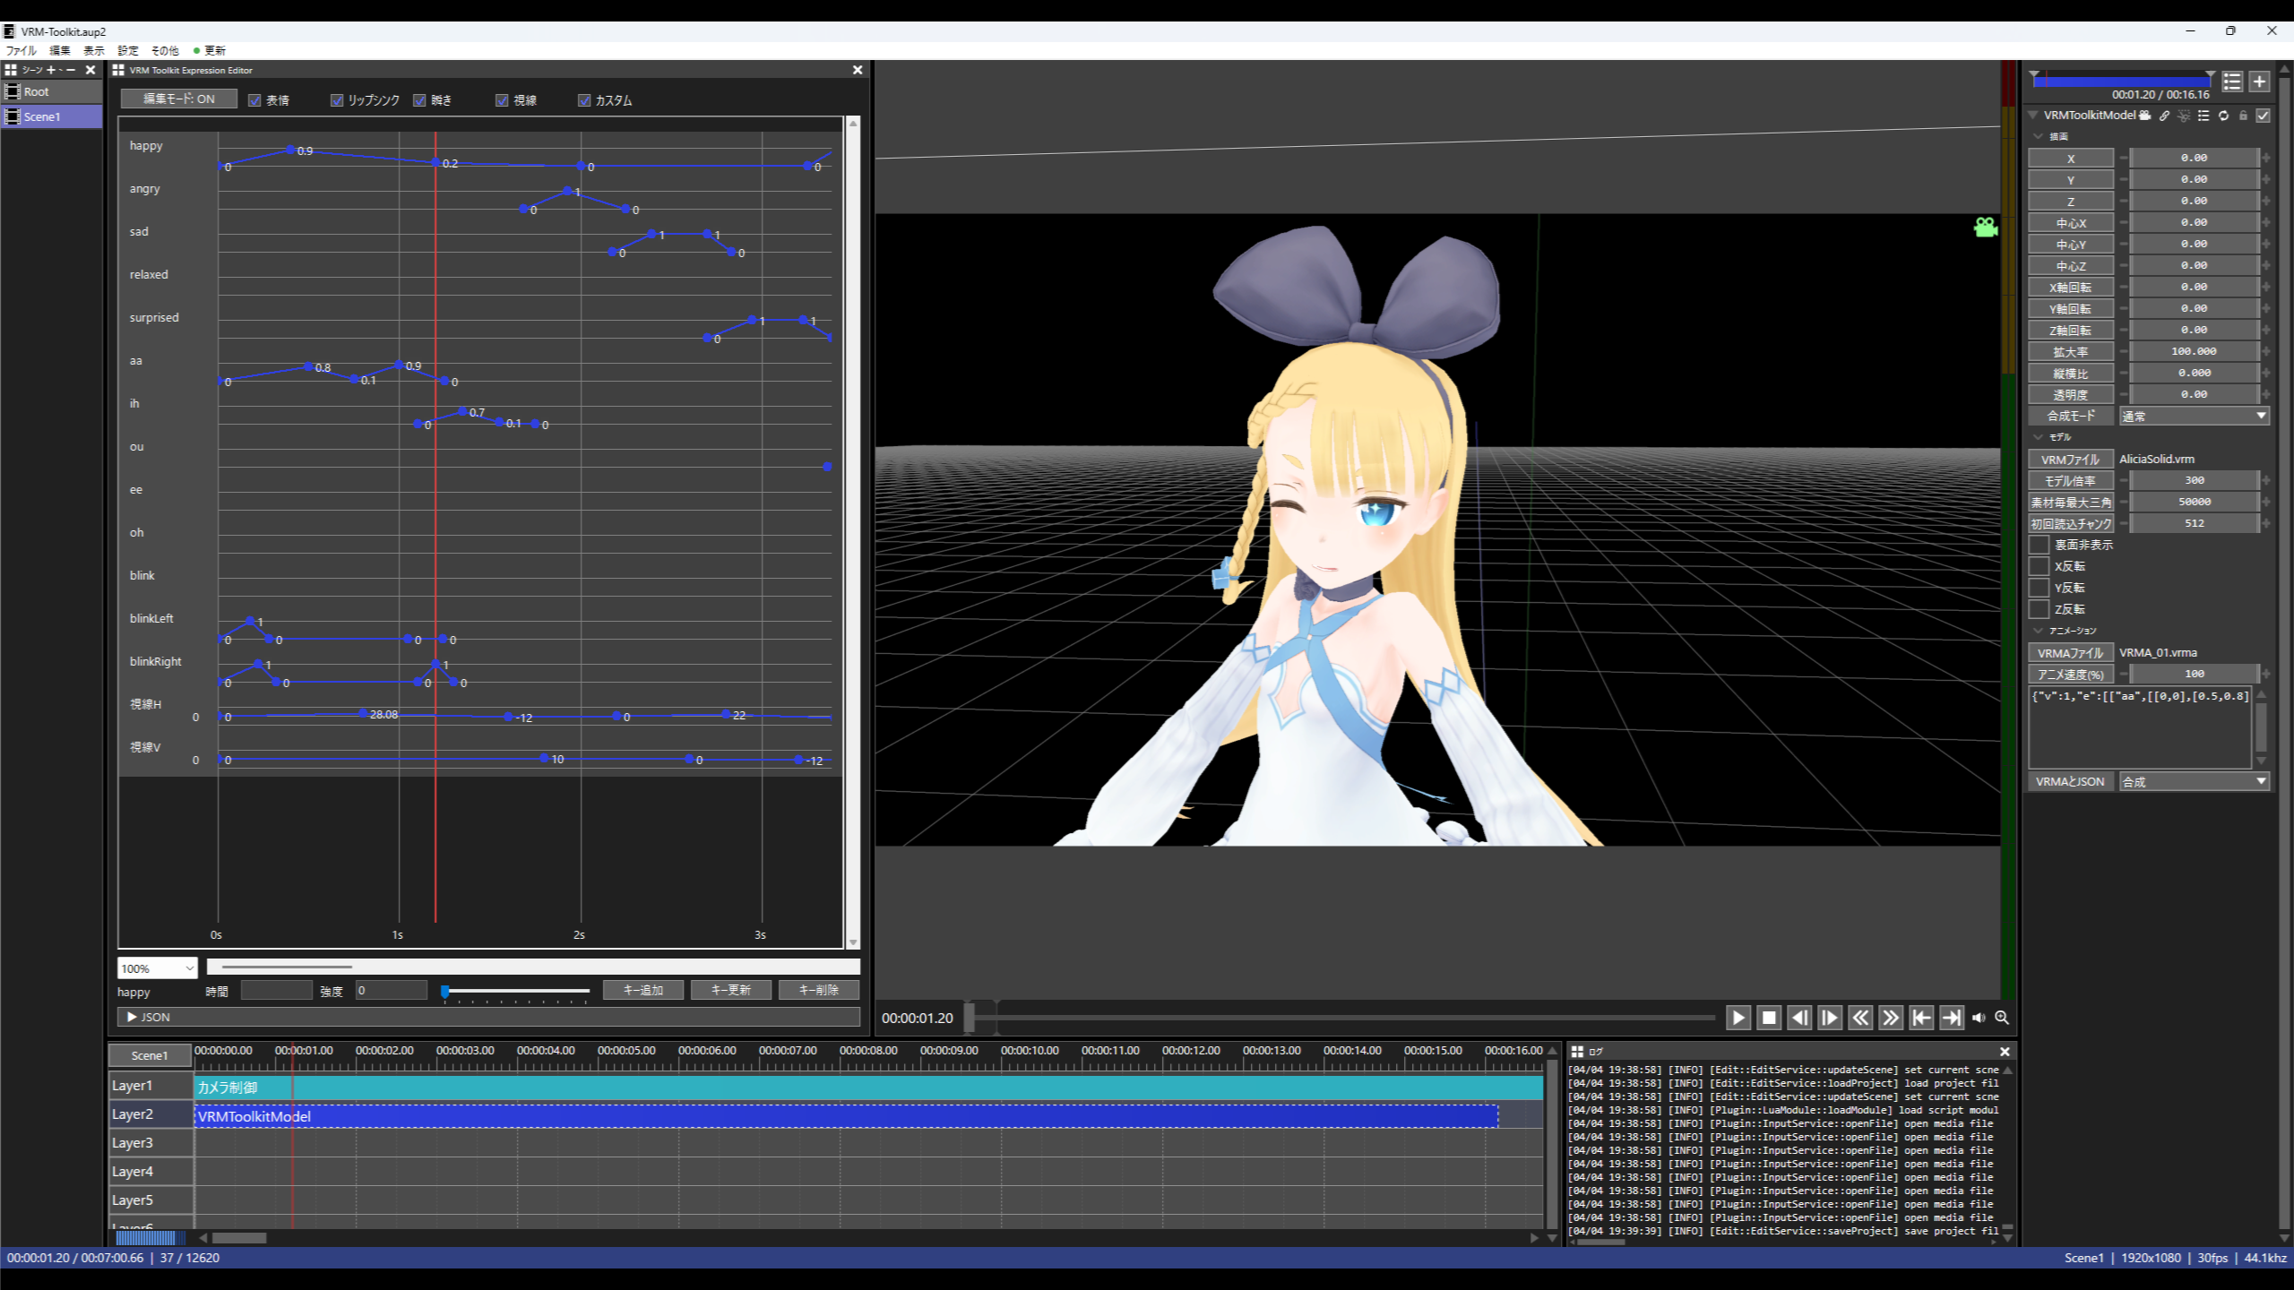Click the VRMファイル button

pyautogui.click(x=2071, y=459)
